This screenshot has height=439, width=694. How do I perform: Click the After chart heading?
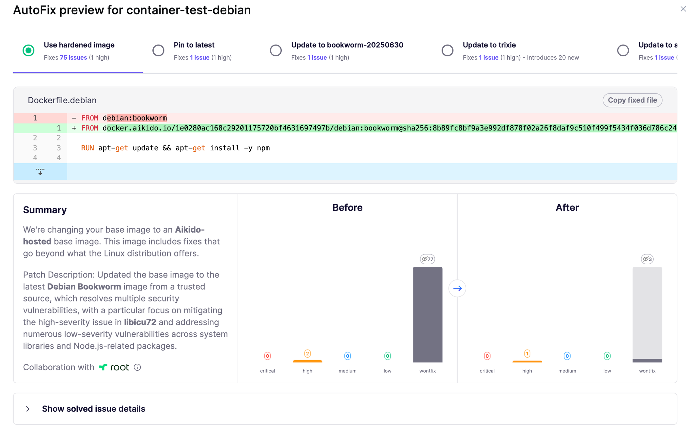567,208
